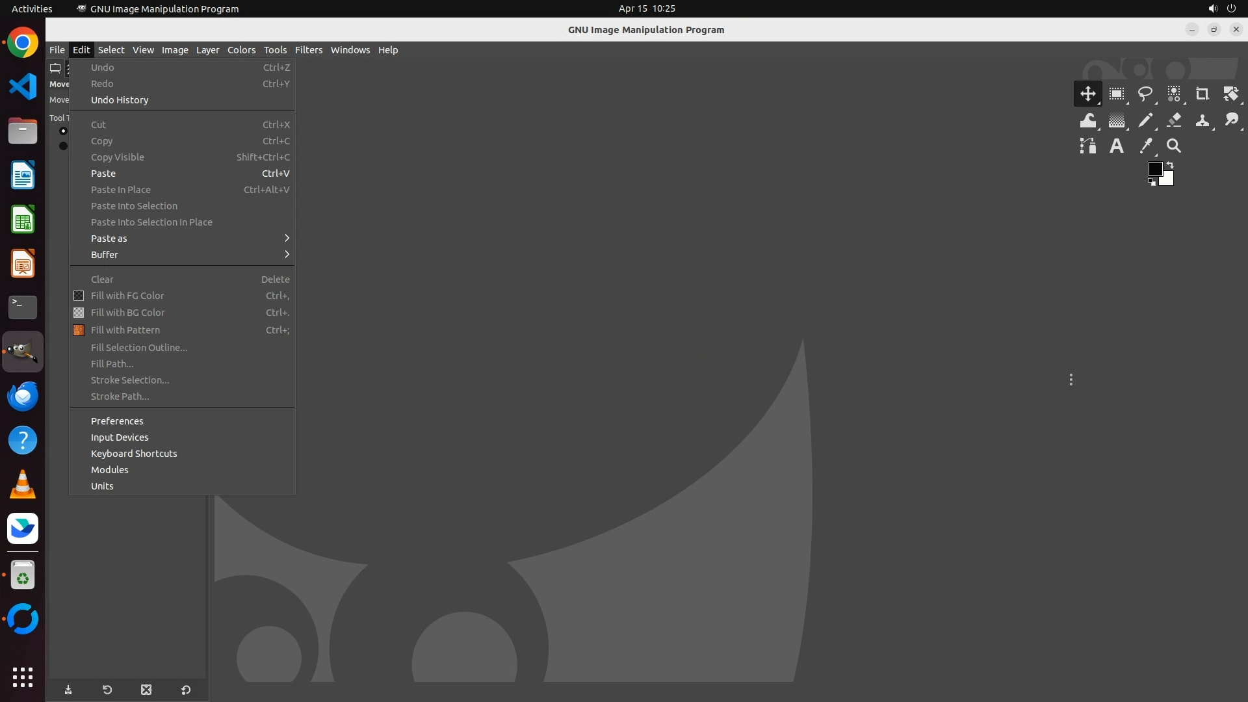Swap foreground and background colors arrow
This screenshot has width=1248, height=702.
pyautogui.click(x=1170, y=165)
